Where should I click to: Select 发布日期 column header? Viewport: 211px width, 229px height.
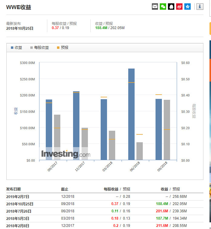coord(13,189)
